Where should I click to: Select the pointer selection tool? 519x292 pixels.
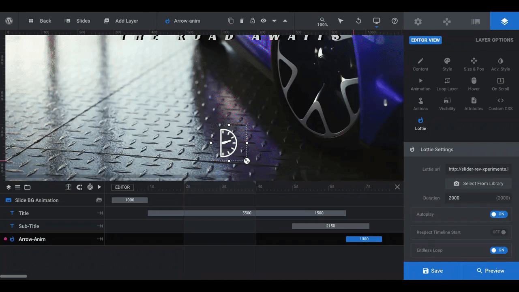[341, 21]
